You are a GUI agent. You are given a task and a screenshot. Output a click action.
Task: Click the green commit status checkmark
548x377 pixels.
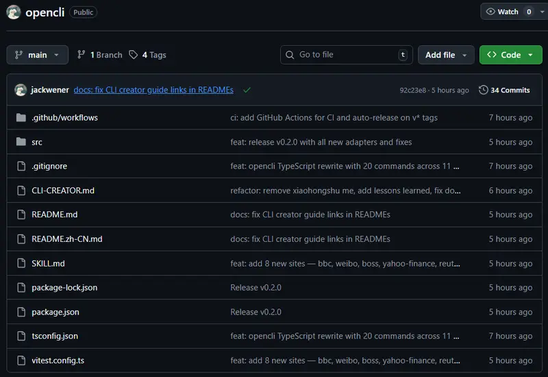point(247,90)
